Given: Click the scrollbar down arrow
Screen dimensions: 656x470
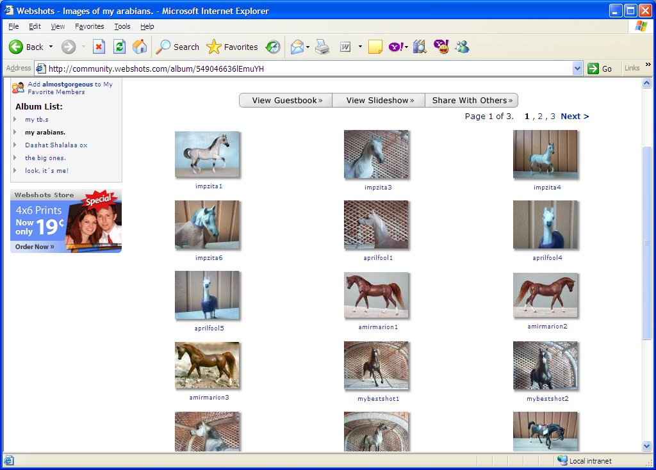Looking at the screenshot, I should [x=646, y=446].
